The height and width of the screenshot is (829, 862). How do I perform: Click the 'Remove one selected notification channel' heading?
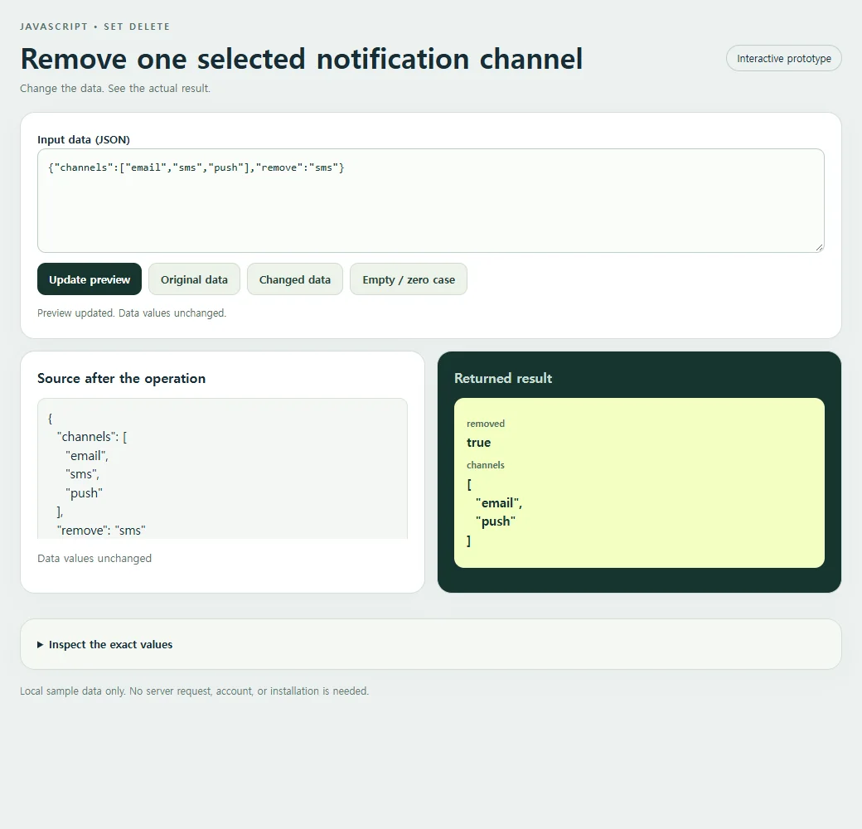[x=301, y=59]
